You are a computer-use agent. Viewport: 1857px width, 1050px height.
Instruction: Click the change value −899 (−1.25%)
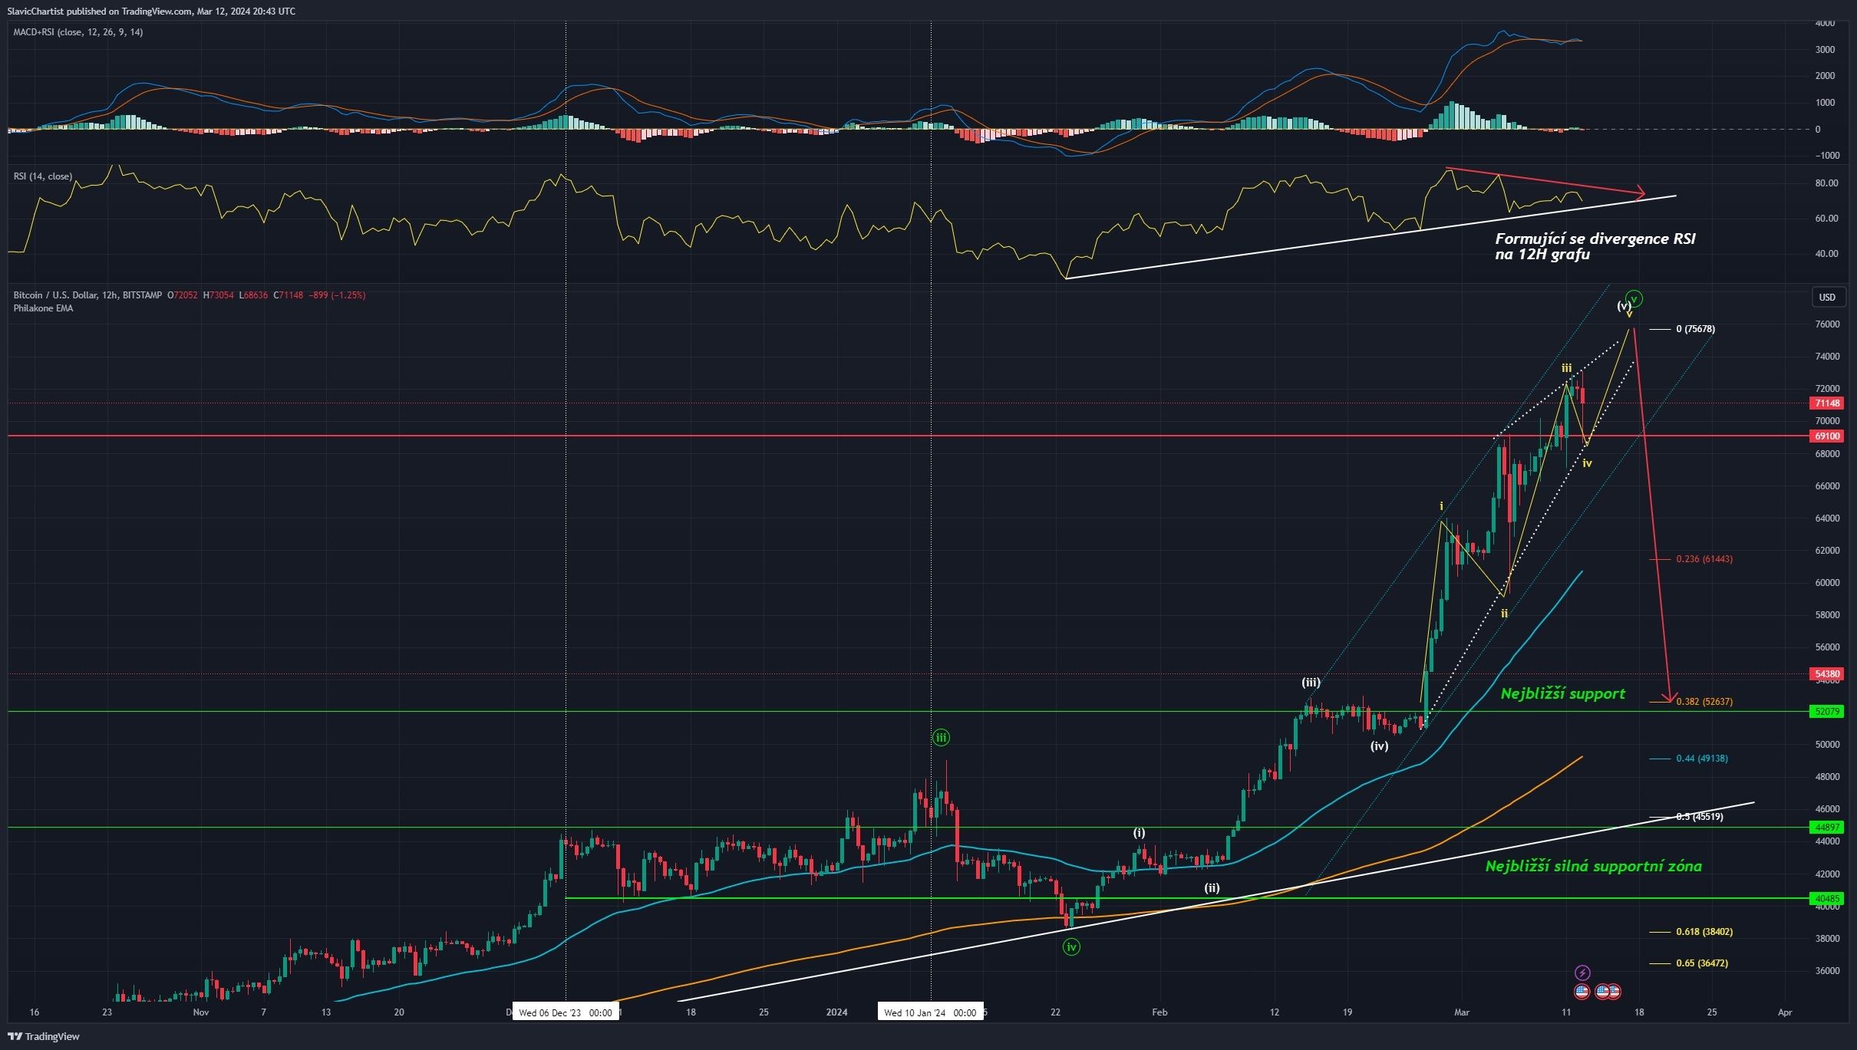336,295
